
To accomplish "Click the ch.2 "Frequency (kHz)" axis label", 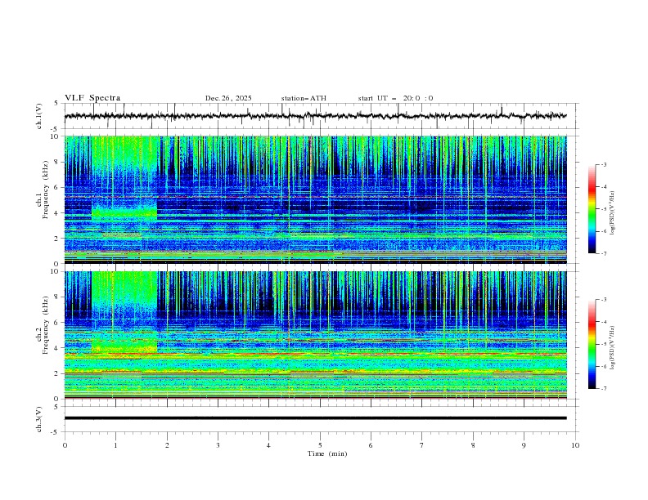I will click(x=46, y=324).
